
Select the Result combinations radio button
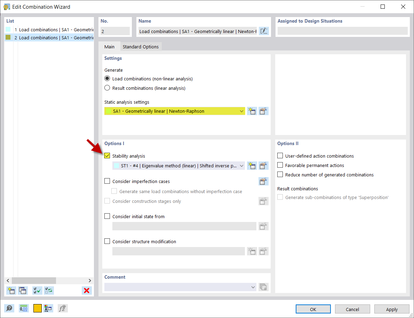[107, 88]
